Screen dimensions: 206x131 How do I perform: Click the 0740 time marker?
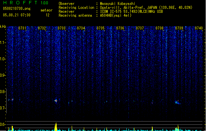point(199,28)
